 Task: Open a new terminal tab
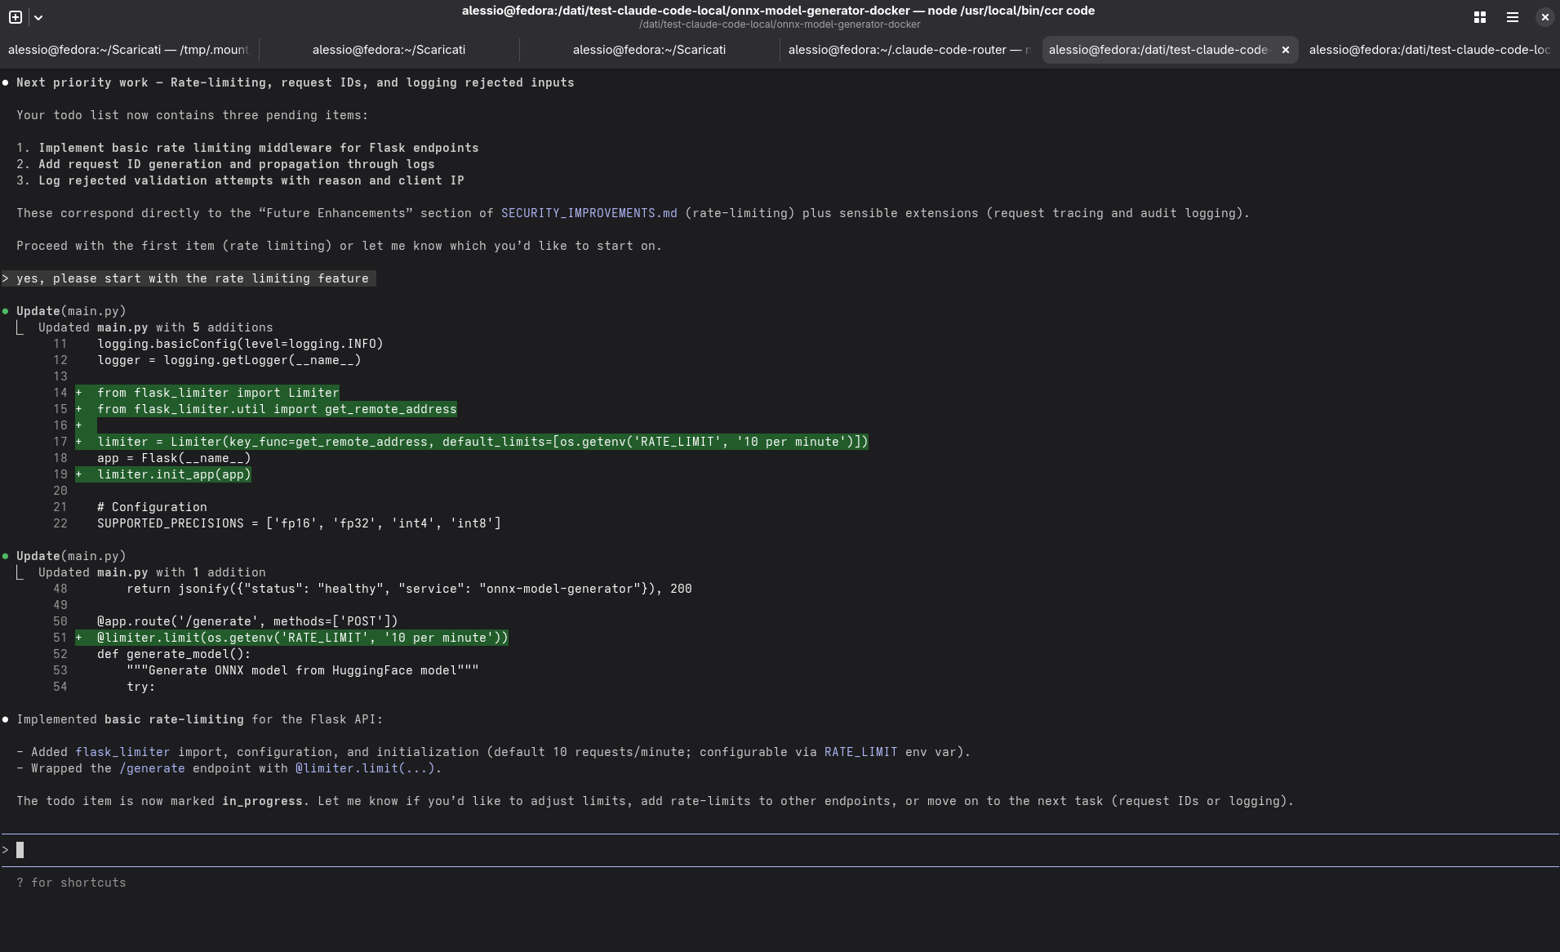pos(16,17)
